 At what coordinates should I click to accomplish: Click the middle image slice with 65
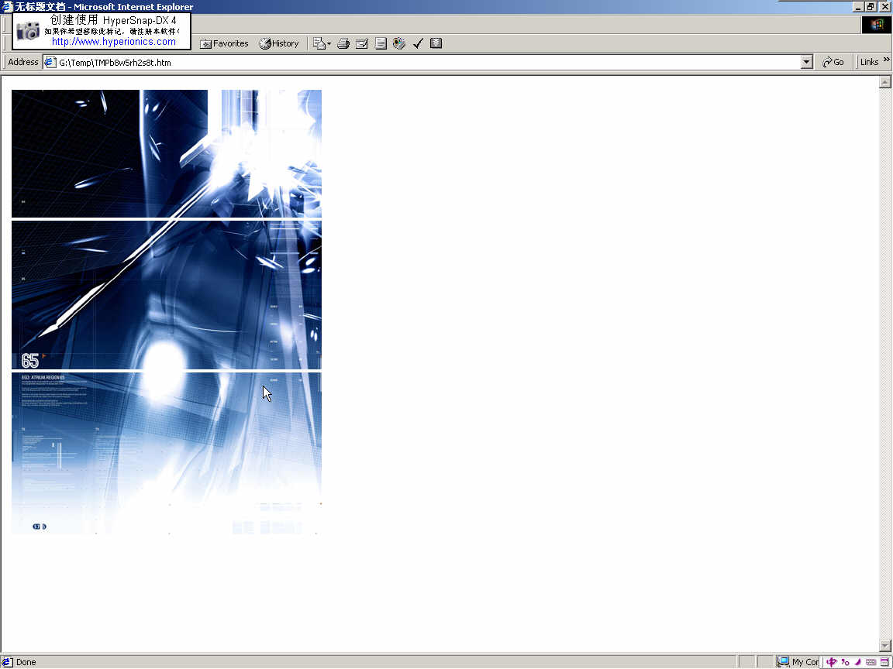pyautogui.click(x=166, y=295)
